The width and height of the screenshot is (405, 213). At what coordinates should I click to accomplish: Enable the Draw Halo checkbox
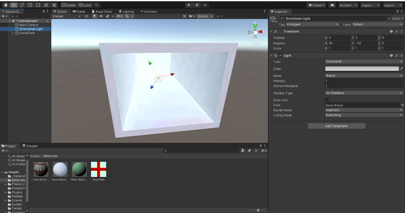[327, 100]
